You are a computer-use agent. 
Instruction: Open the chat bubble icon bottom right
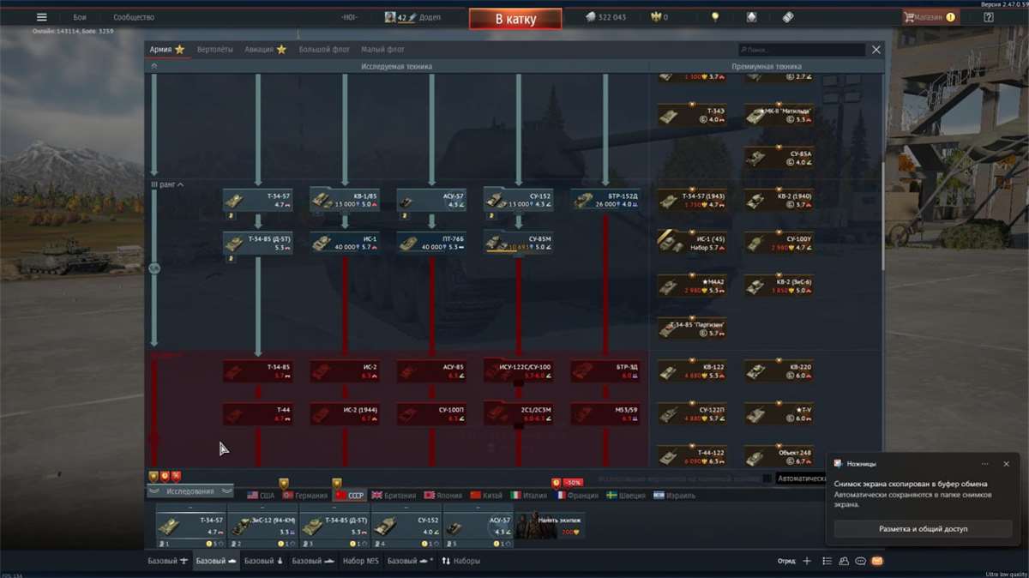click(860, 561)
